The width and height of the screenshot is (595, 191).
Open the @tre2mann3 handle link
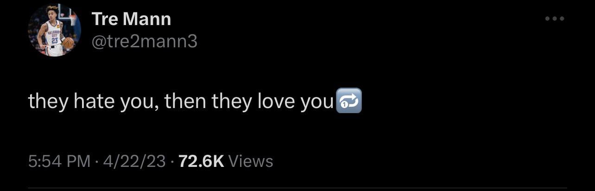(145, 42)
